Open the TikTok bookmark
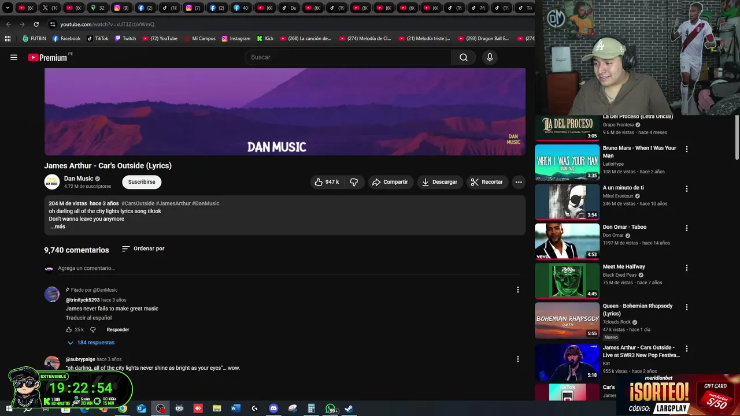 click(x=98, y=39)
